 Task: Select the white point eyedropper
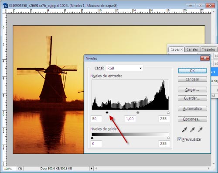click(x=200, y=130)
